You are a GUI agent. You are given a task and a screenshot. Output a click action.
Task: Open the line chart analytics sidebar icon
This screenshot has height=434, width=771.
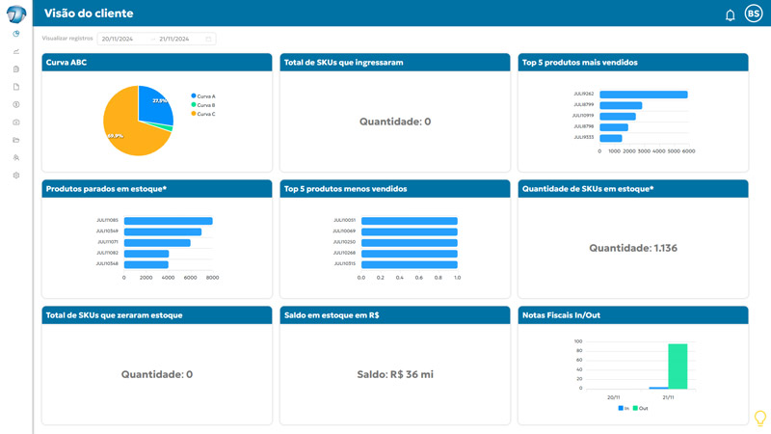coord(16,51)
